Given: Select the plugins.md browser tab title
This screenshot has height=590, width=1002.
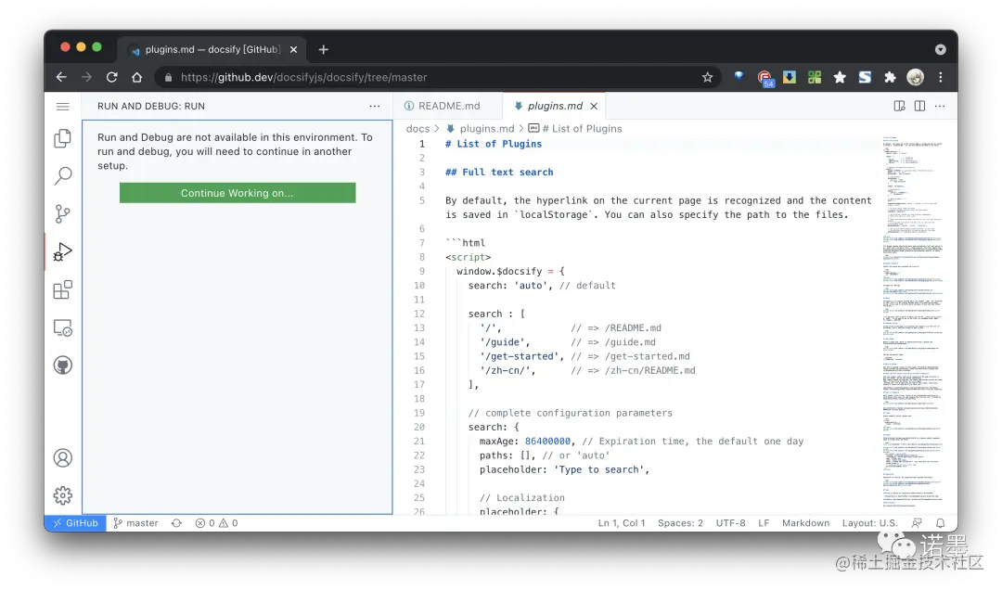Looking at the screenshot, I should 212,49.
